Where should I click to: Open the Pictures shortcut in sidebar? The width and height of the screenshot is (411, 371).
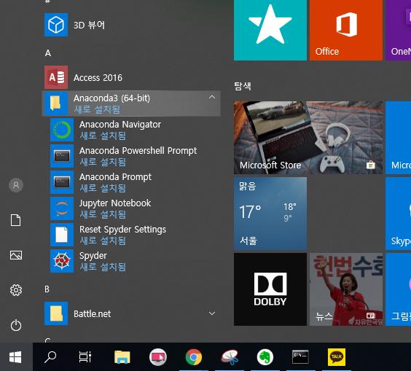[16, 255]
